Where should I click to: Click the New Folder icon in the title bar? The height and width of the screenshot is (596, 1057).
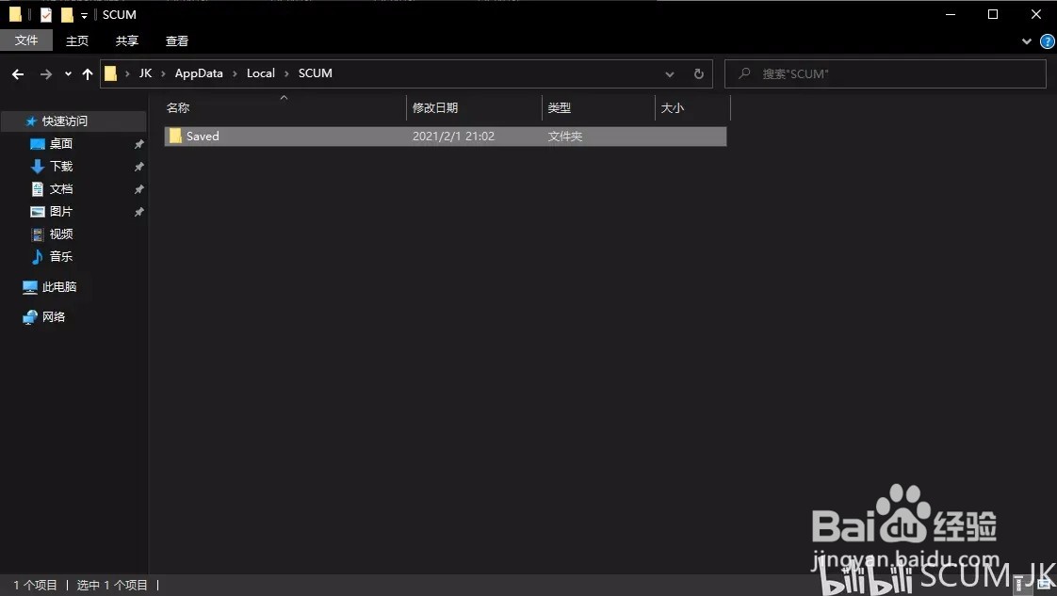point(66,14)
